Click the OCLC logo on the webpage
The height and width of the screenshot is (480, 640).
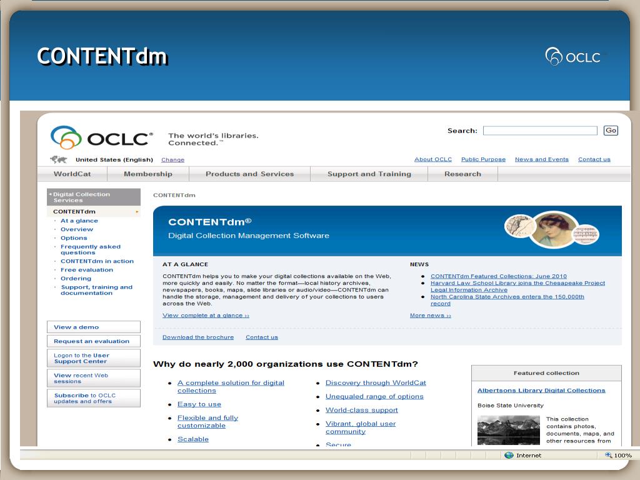pyautogui.click(x=102, y=137)
